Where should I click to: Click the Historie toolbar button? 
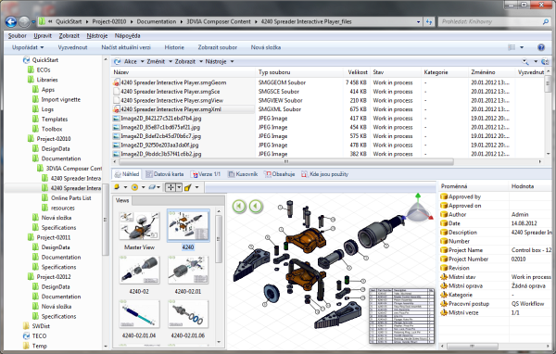tap(174, 47)
